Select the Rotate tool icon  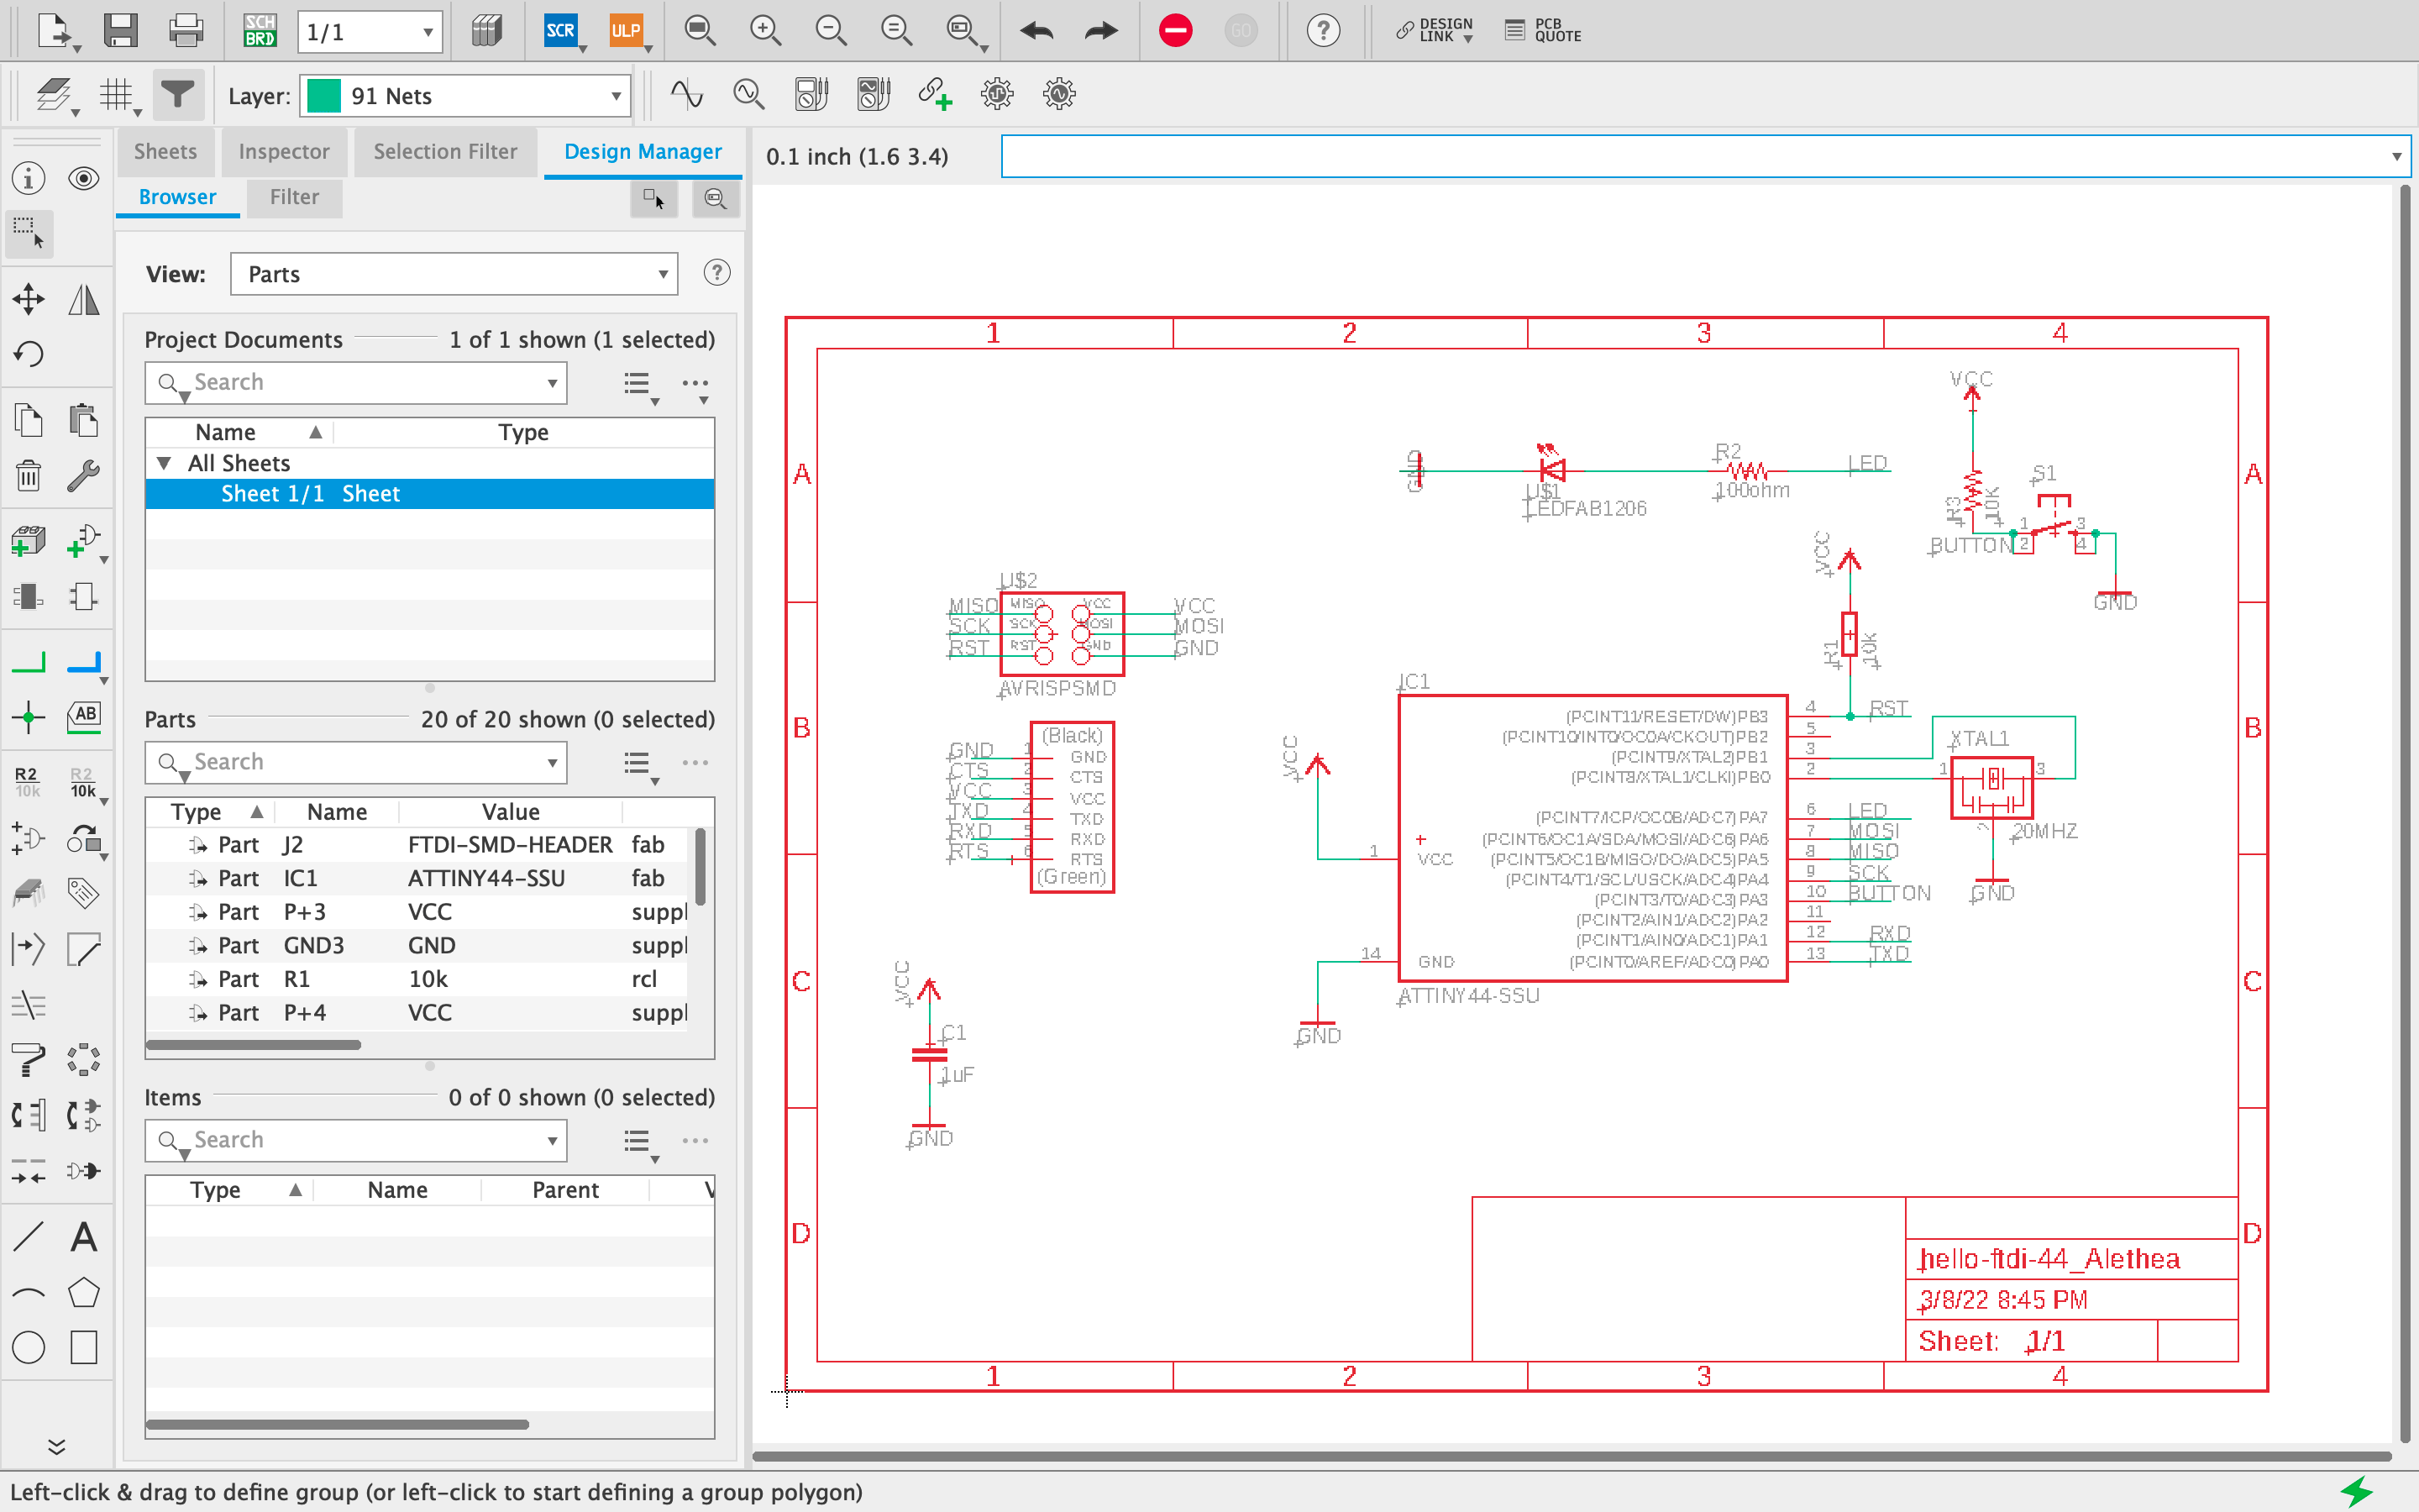(x=28, y=353)
